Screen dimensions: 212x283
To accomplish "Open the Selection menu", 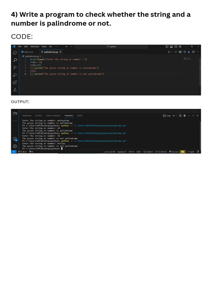I will [35, 46].
